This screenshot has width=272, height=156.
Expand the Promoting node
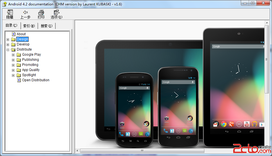coord(13,65)
